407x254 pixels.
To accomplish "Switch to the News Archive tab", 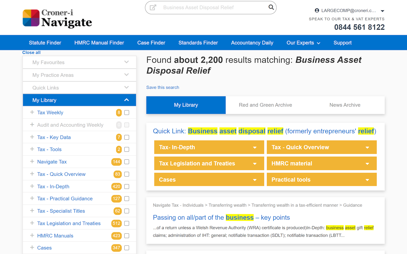I will [345, 105].
